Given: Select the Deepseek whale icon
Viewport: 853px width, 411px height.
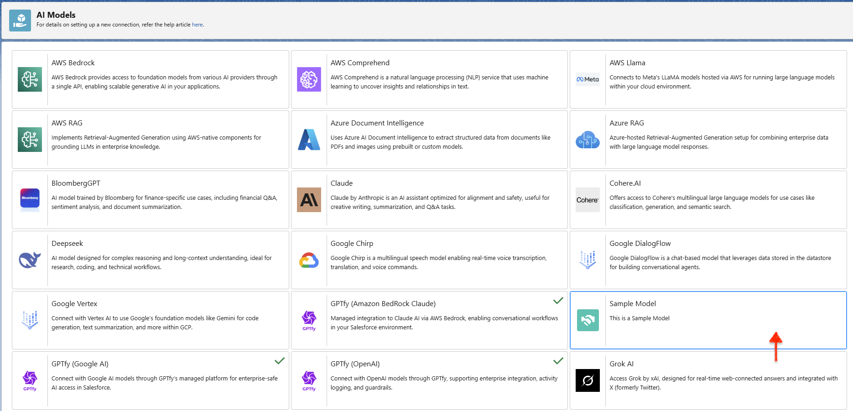Looking at the screenshot, I should tap(30, 260).
